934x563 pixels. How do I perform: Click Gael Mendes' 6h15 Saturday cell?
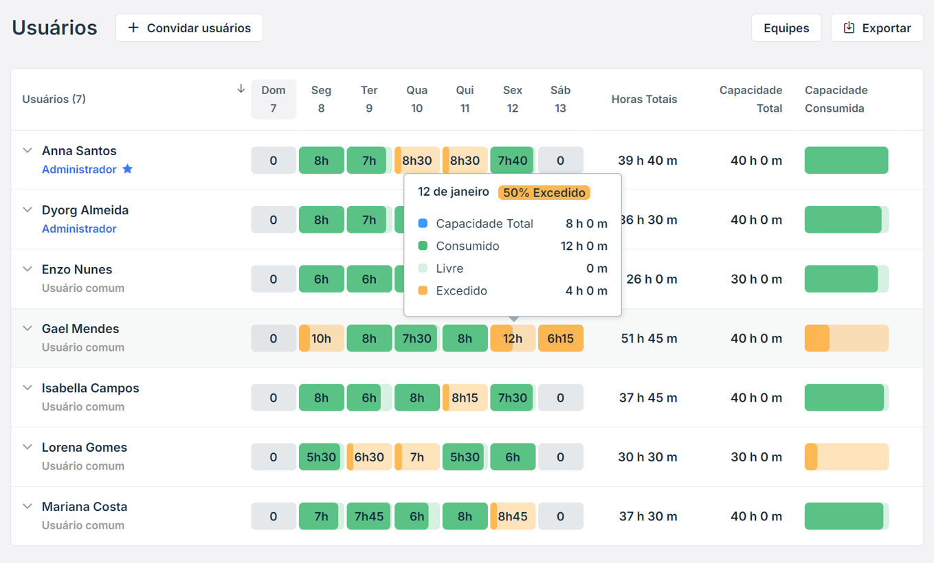coord(560,338)
